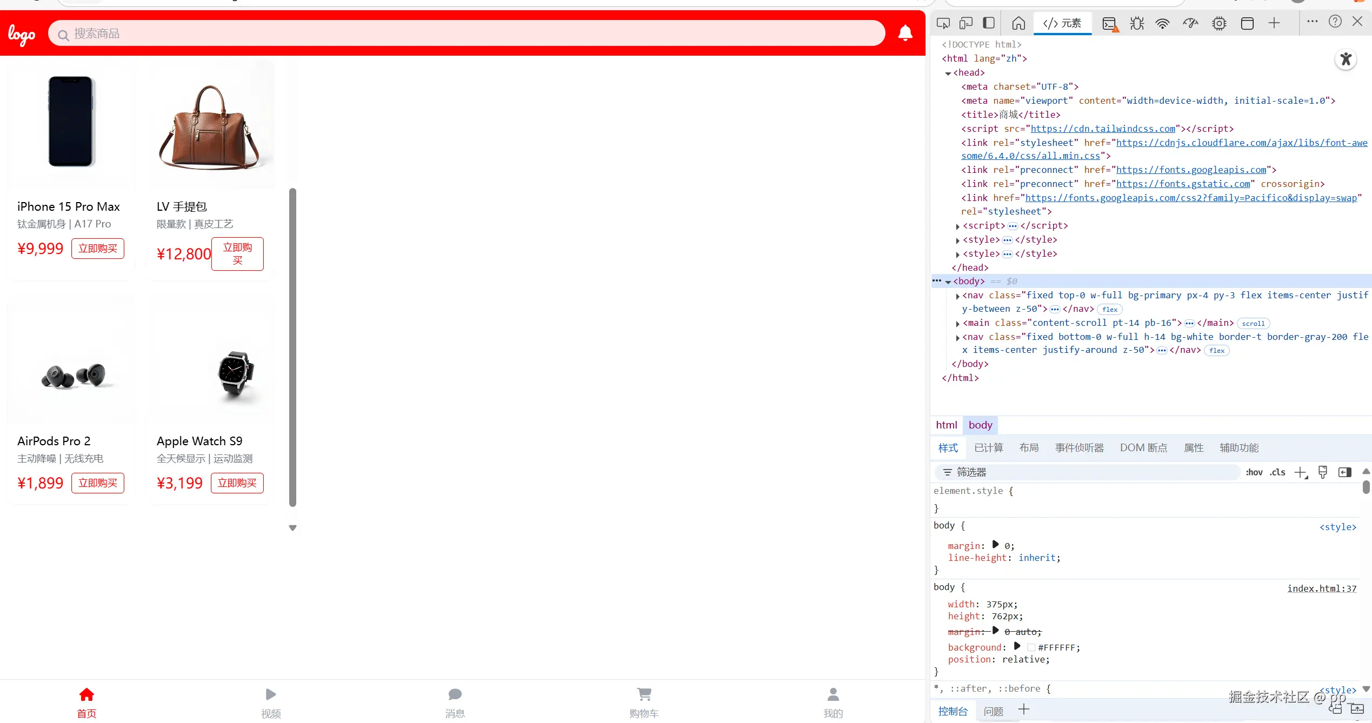Expand the first style element

[x=958, y=240]
